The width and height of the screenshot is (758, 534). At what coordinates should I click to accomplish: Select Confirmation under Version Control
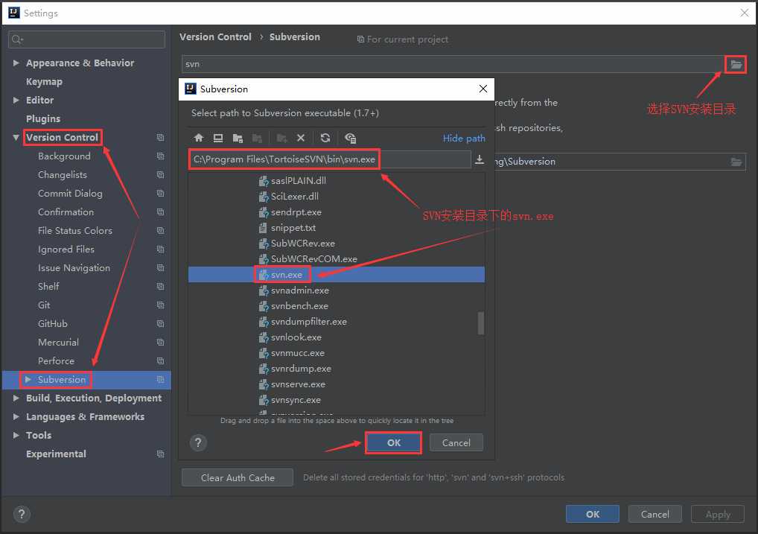point(66,212)
